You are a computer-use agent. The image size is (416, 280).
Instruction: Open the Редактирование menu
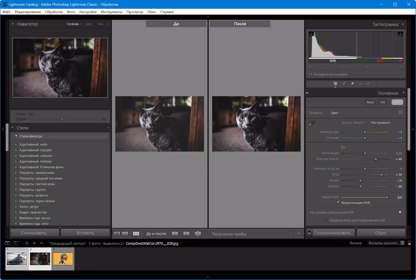coord(28,12)
